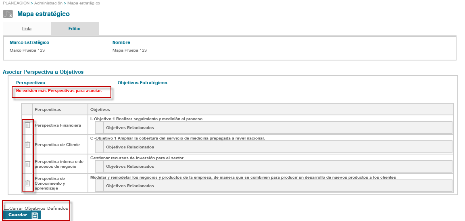465x221 pixels.
Task: Go to Administración breadcrumb link
Action: click(48, 3)
